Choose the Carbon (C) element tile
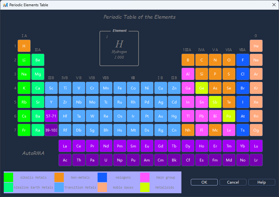Screen dimensions: 279x197 [202, 60]
